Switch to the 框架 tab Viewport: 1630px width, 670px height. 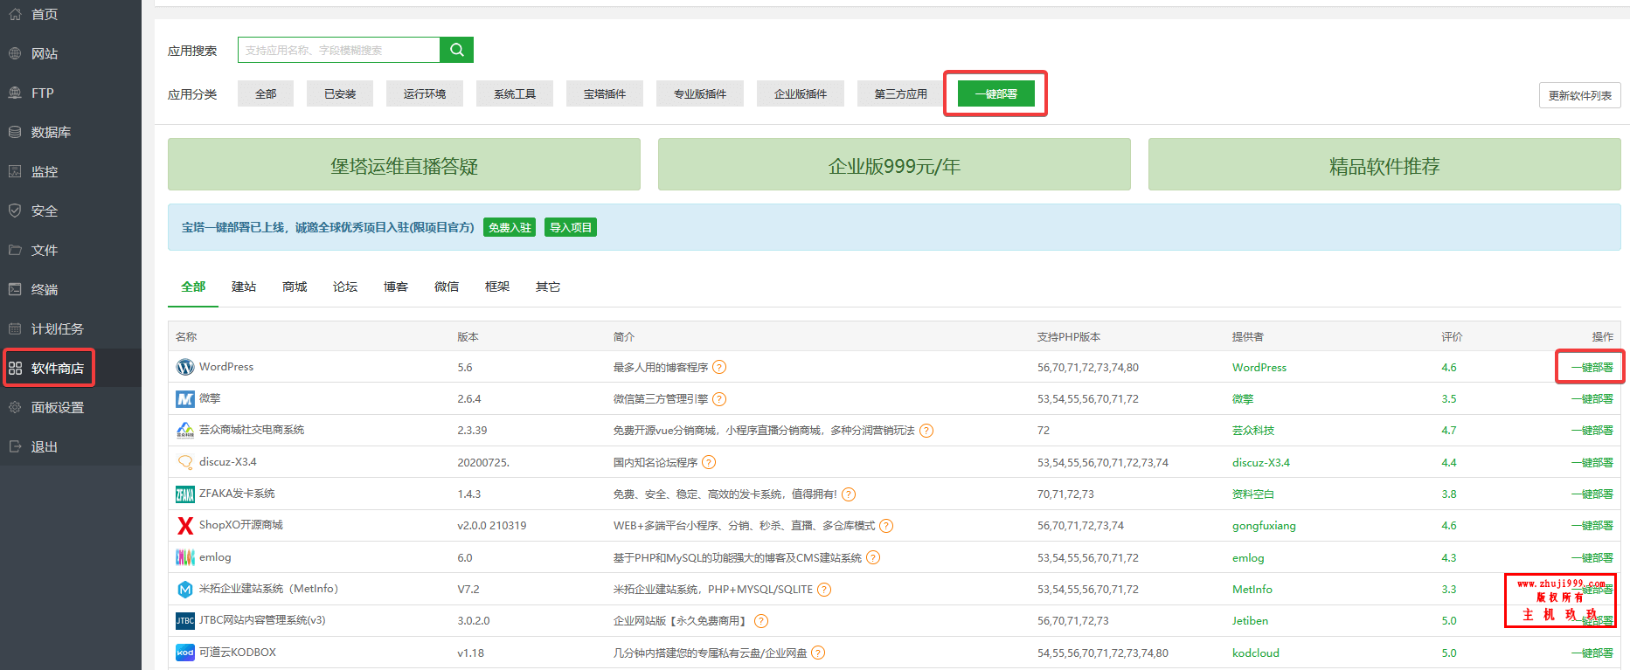pyautogui.click(x=497, y=287)
